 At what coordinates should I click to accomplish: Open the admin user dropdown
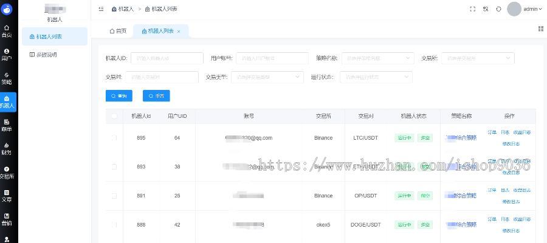click(x=532, y=9)
